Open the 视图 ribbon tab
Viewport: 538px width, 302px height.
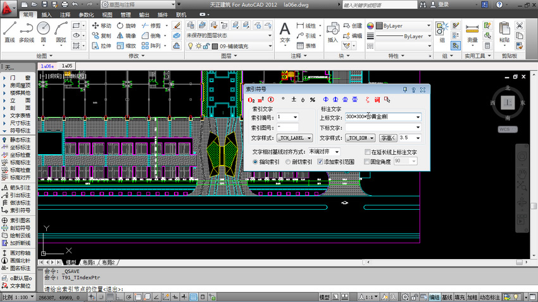(x=107, y=15)
